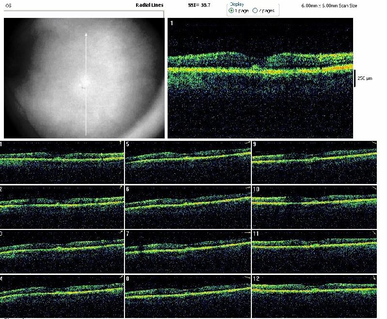Click scan direction arrow icon on thumbnail 9
387x319 pixels.
pyautogui.click(x=373, y=142)
